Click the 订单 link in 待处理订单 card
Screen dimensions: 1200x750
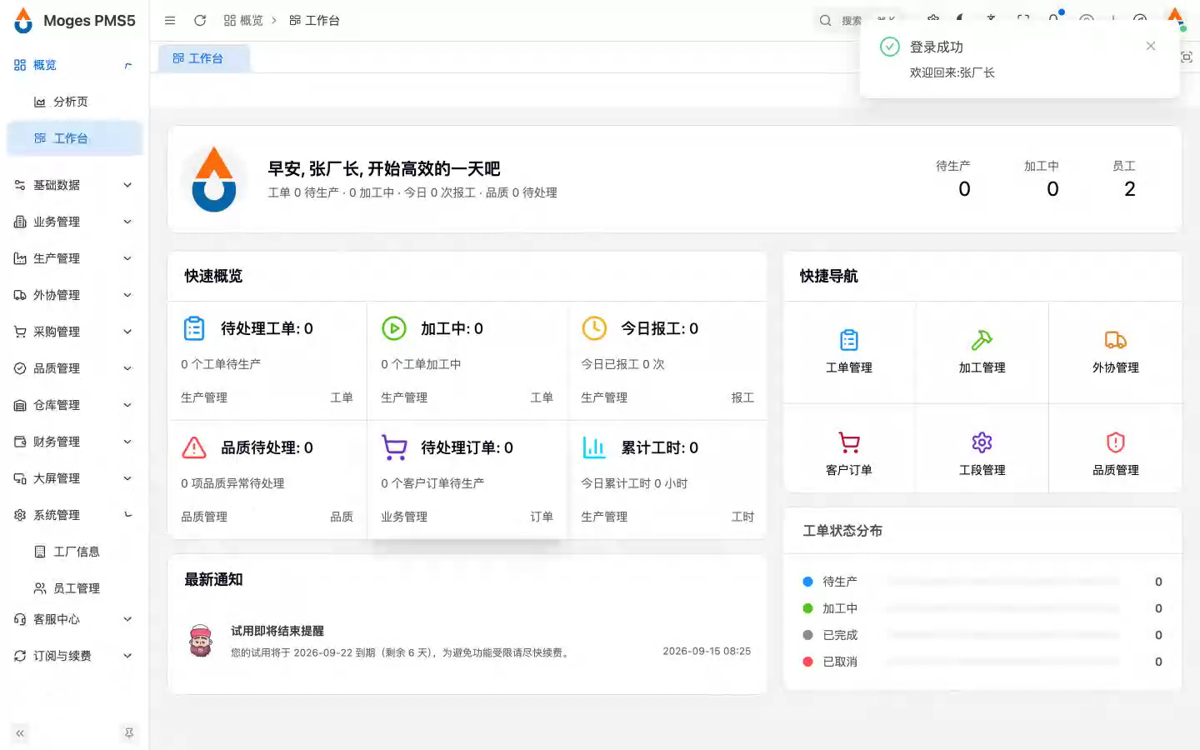point(542,517)
